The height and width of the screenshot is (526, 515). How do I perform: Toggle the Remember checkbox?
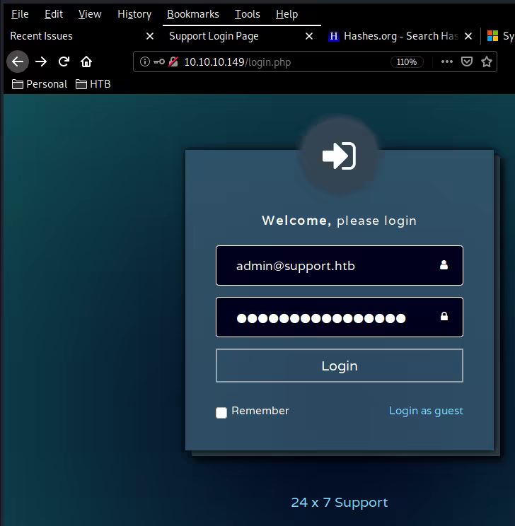point(221,412)
